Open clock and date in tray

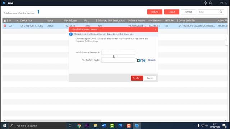pyautogui.click(x=215, y=126)
